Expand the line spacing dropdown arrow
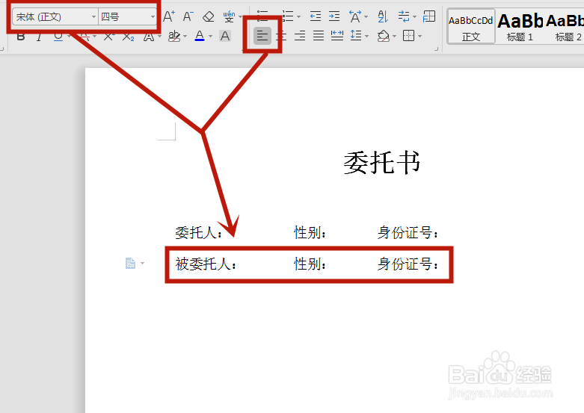Image resolution: width=584 pixels, height=413 pixels. 367,37
